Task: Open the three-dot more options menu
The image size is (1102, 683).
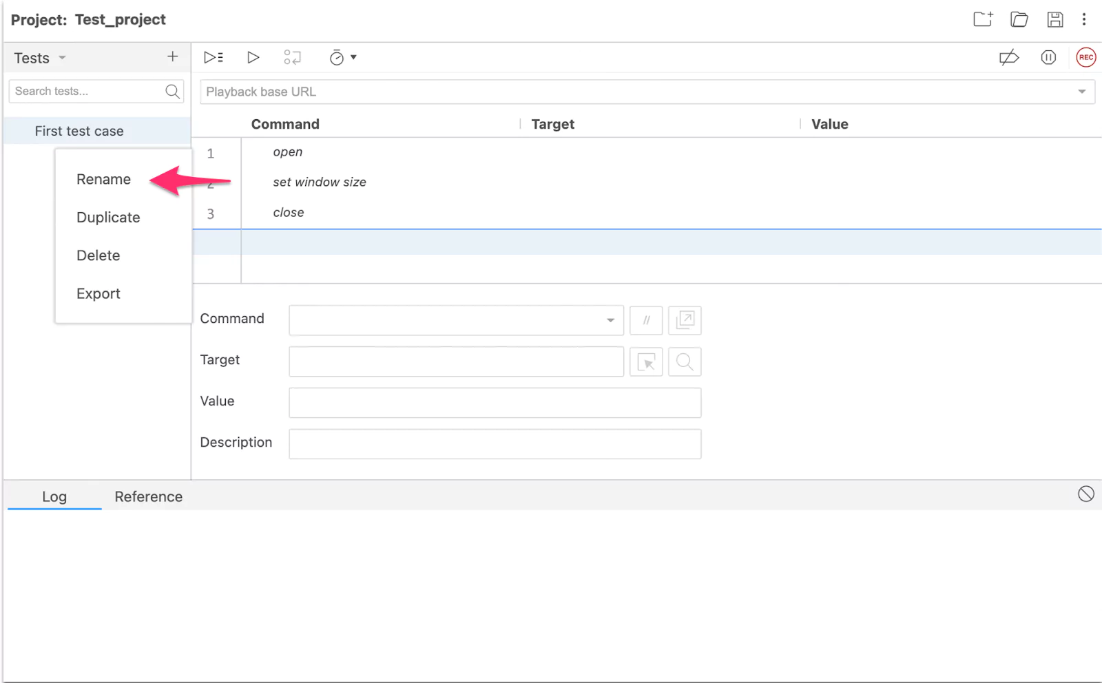Action: pos(1083,19)
